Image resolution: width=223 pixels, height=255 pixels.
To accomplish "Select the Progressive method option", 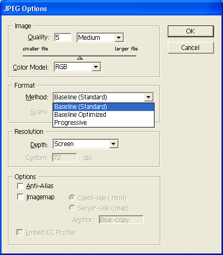I will 104,123.
